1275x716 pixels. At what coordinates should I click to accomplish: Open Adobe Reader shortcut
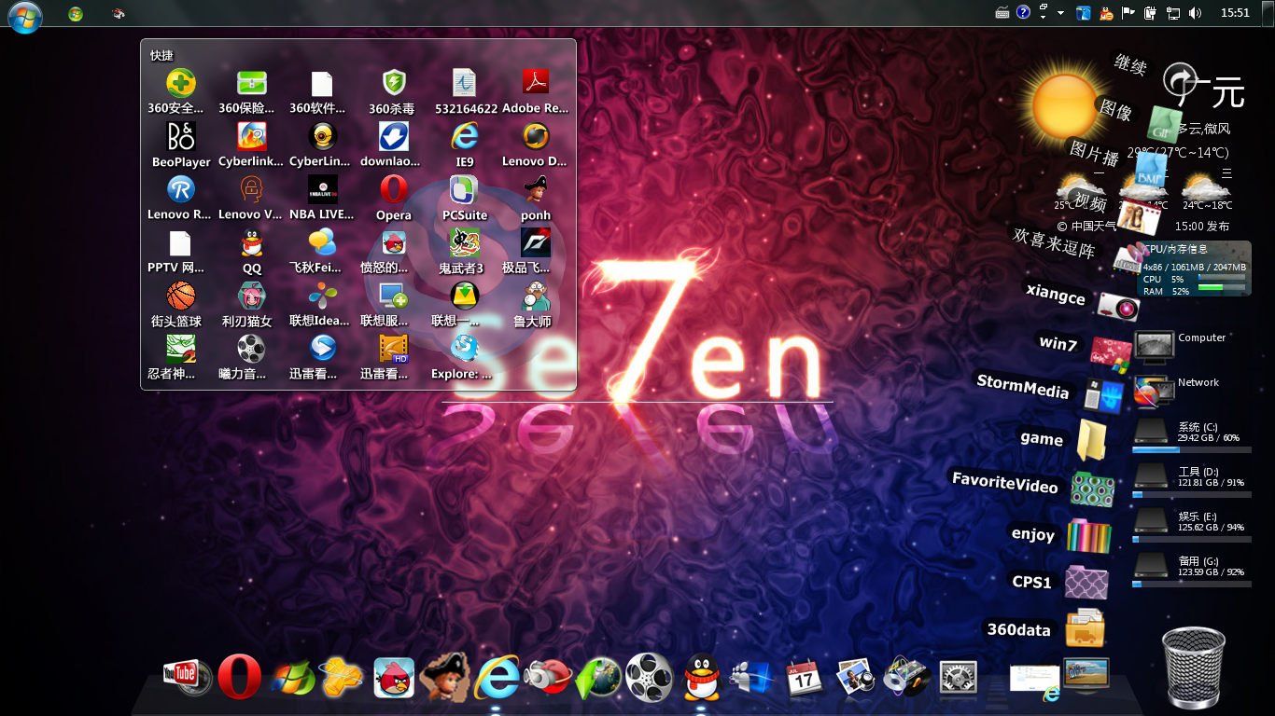(536, 91)
